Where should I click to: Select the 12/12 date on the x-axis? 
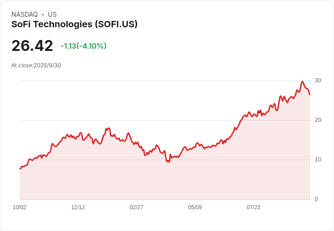(78, 207)
